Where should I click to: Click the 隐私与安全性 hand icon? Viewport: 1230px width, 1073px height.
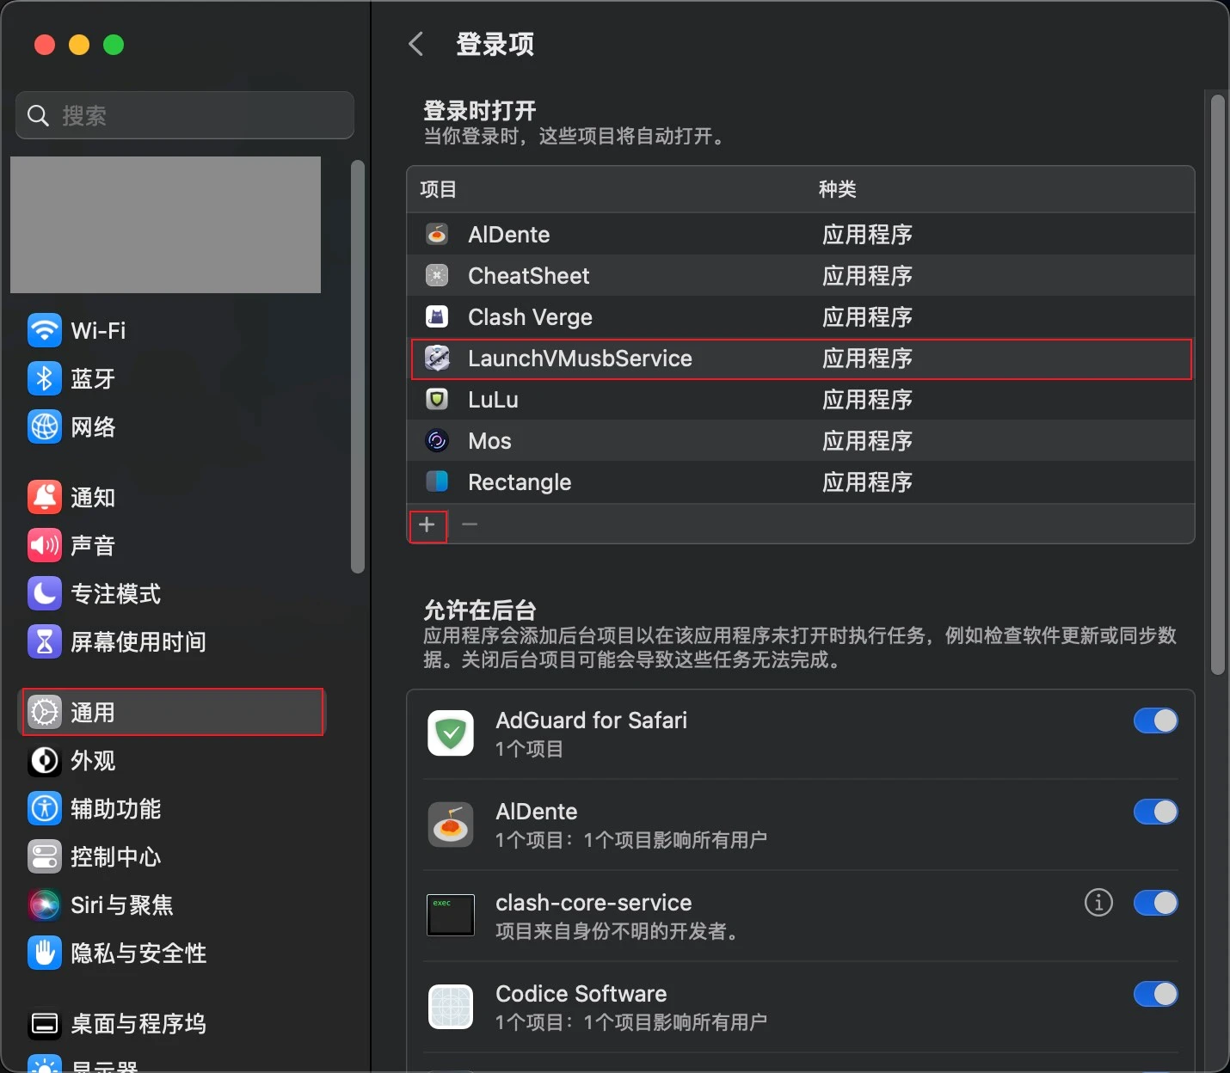point(45,953)
